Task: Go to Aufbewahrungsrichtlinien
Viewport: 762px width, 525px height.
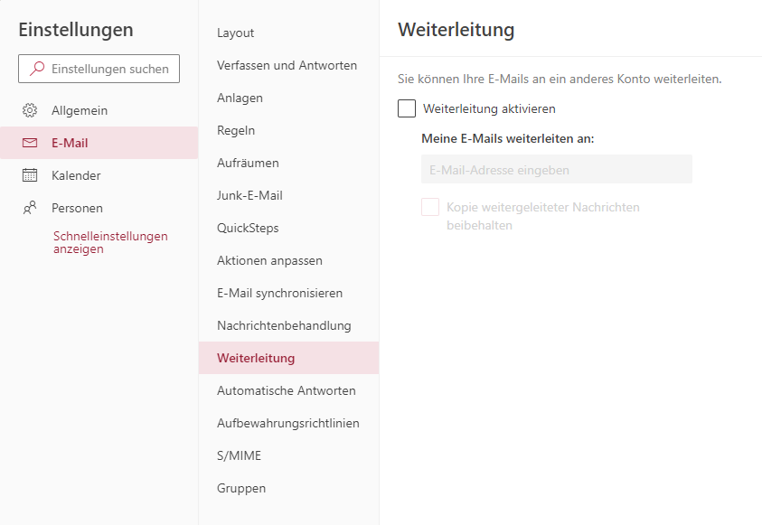Action: pyautogui.click(x=287, y=423)
